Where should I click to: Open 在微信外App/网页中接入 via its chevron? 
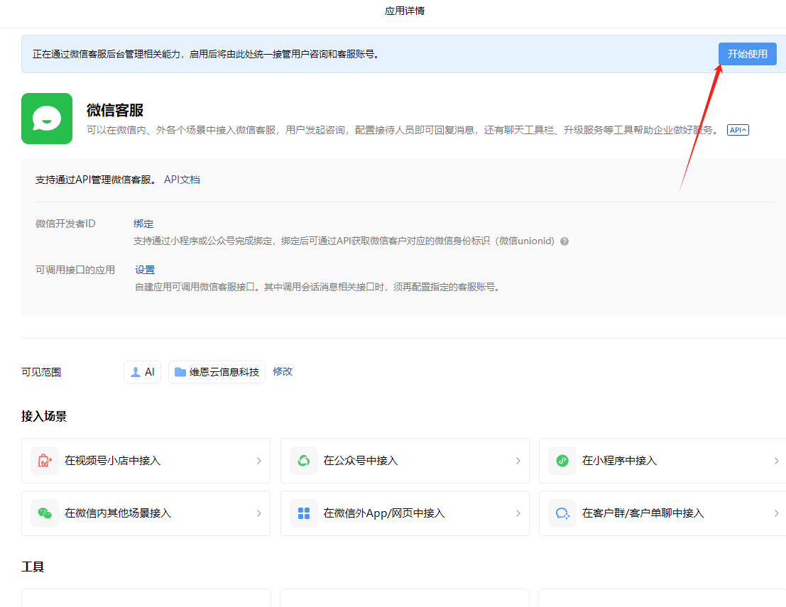(518, 513)
